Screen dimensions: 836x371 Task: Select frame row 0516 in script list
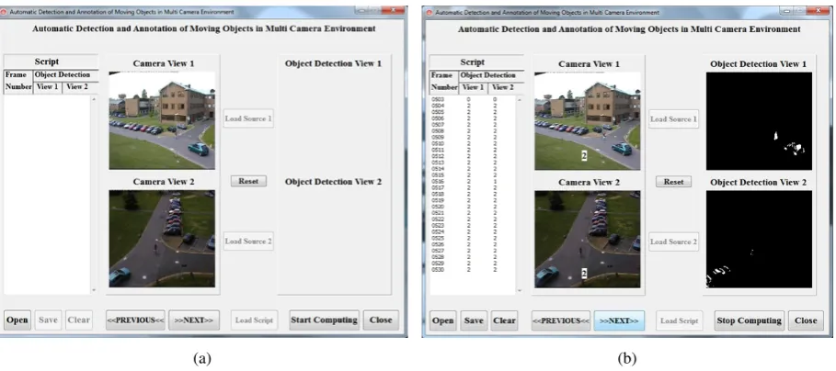[472, 182]
